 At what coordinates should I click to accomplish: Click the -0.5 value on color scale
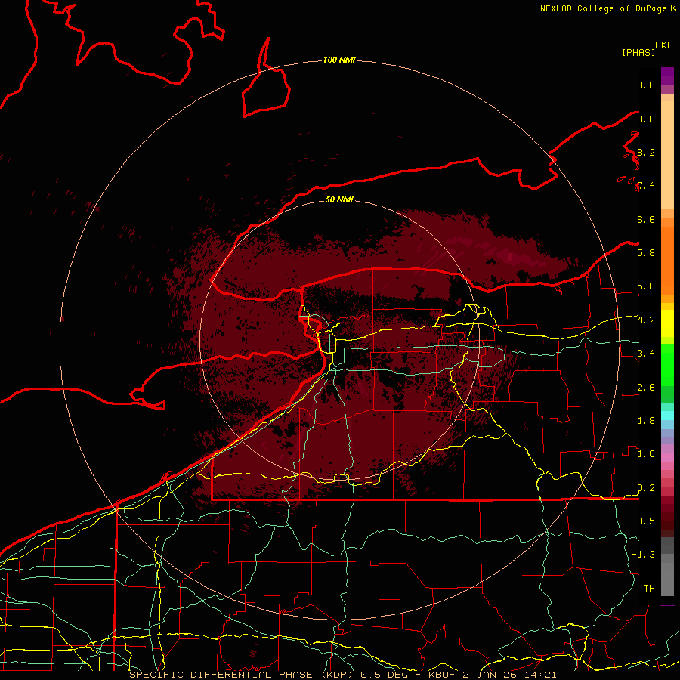(643, 521)
